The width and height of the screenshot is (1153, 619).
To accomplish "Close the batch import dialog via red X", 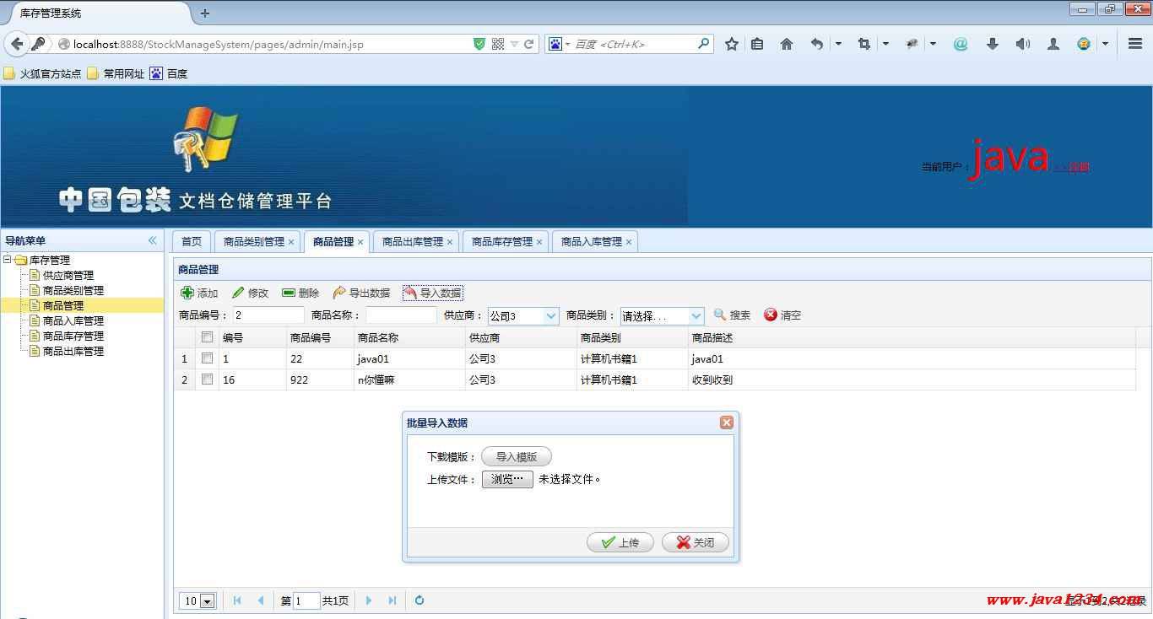I will coord(726,423).
